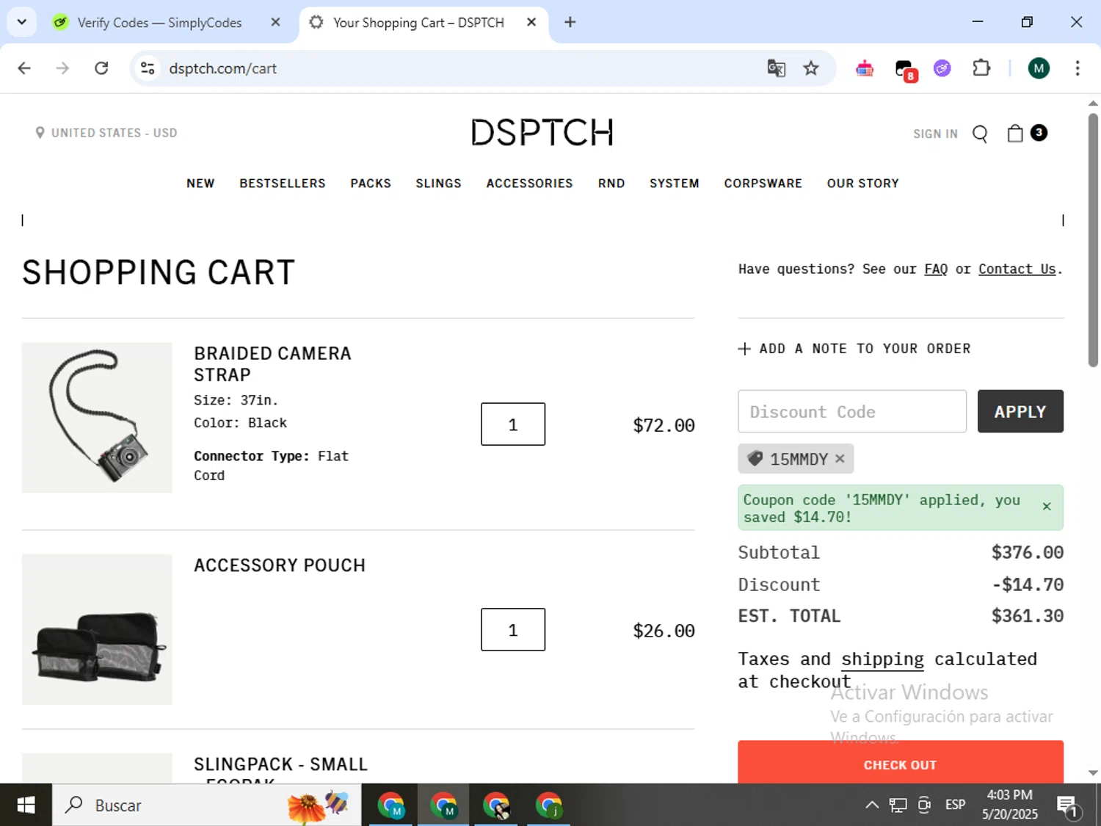
Task: Click the shipping link
Action: coord(882,659)
